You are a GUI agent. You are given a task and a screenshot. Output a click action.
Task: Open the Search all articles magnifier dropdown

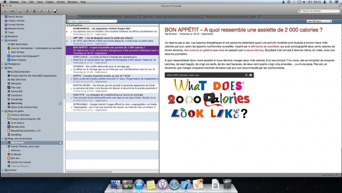300,11
